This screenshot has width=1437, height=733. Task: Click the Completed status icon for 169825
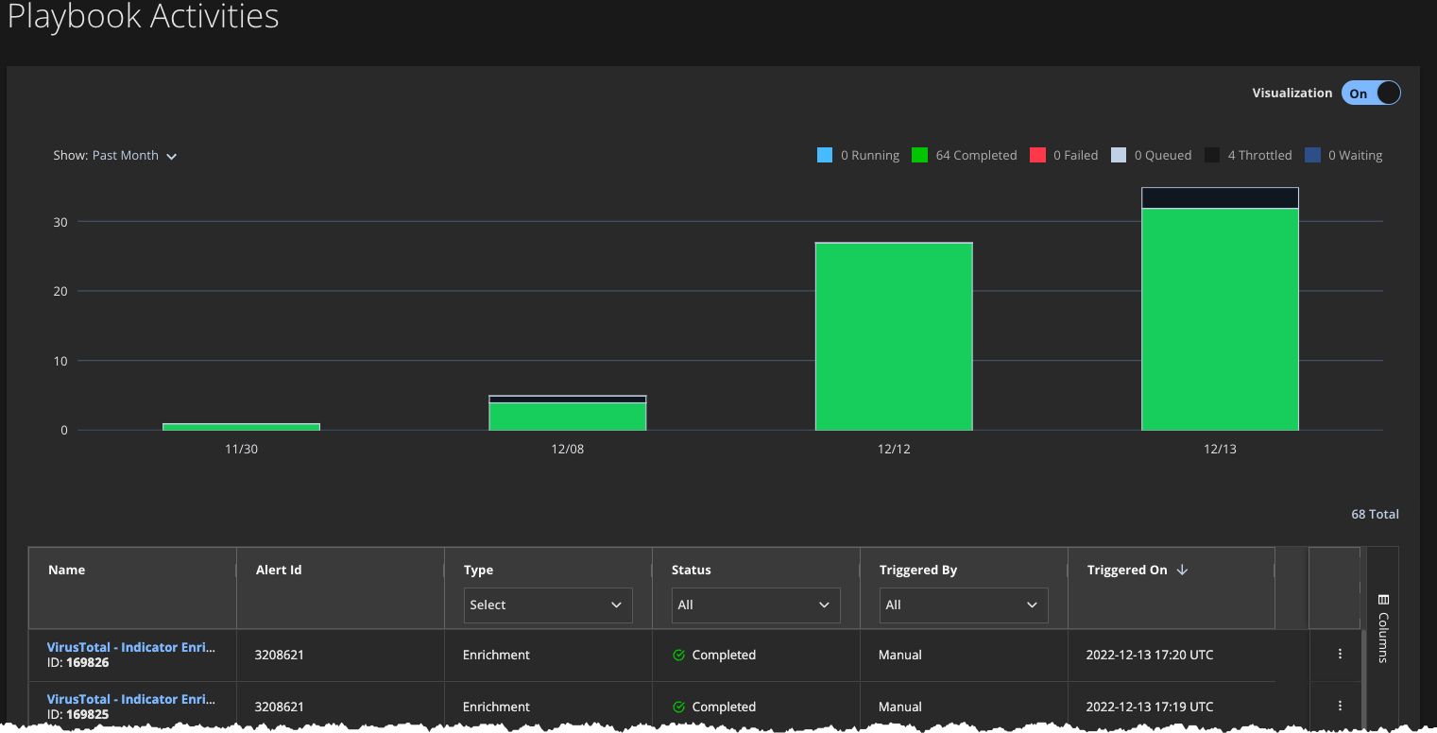(x=678, y=707)
